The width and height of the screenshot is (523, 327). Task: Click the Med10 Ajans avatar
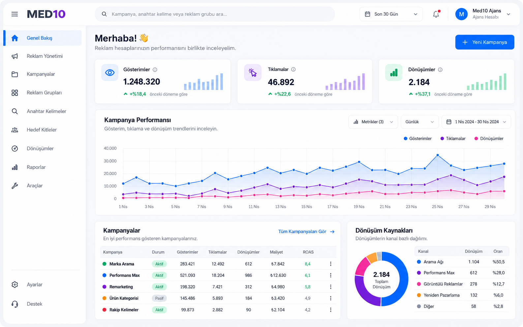461,14
